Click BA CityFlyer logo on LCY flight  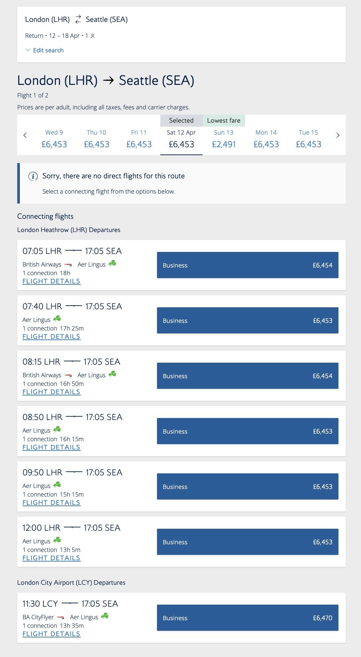tap(61, 617)
